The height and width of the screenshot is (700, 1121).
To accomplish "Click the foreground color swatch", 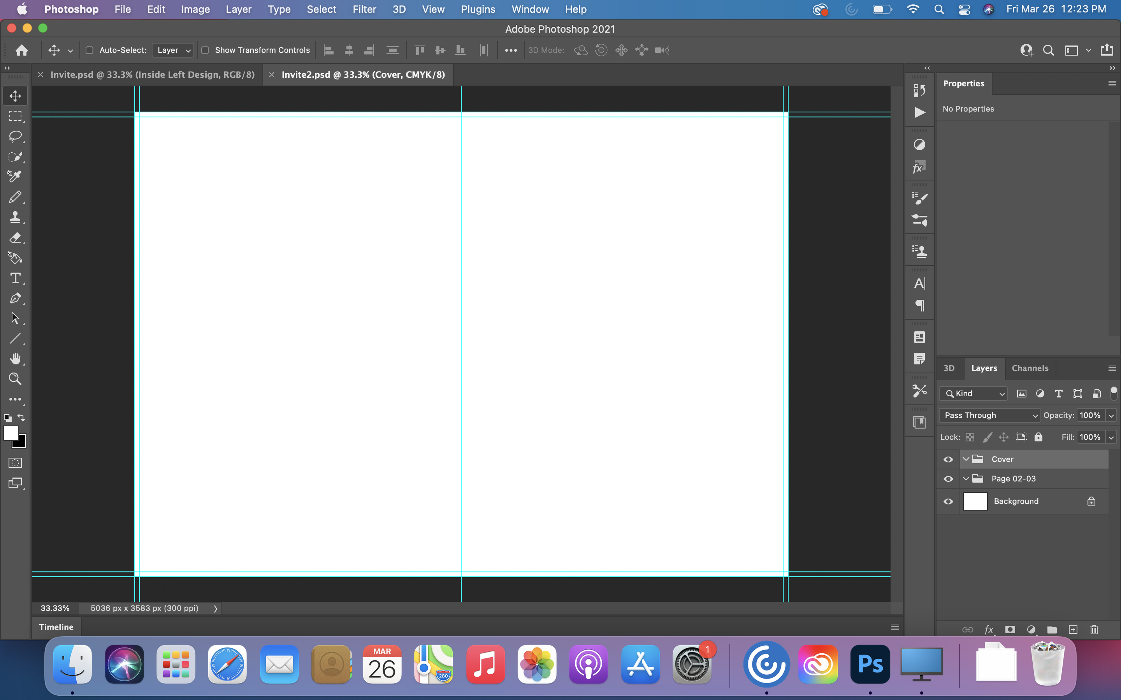I will pos(10,433).
